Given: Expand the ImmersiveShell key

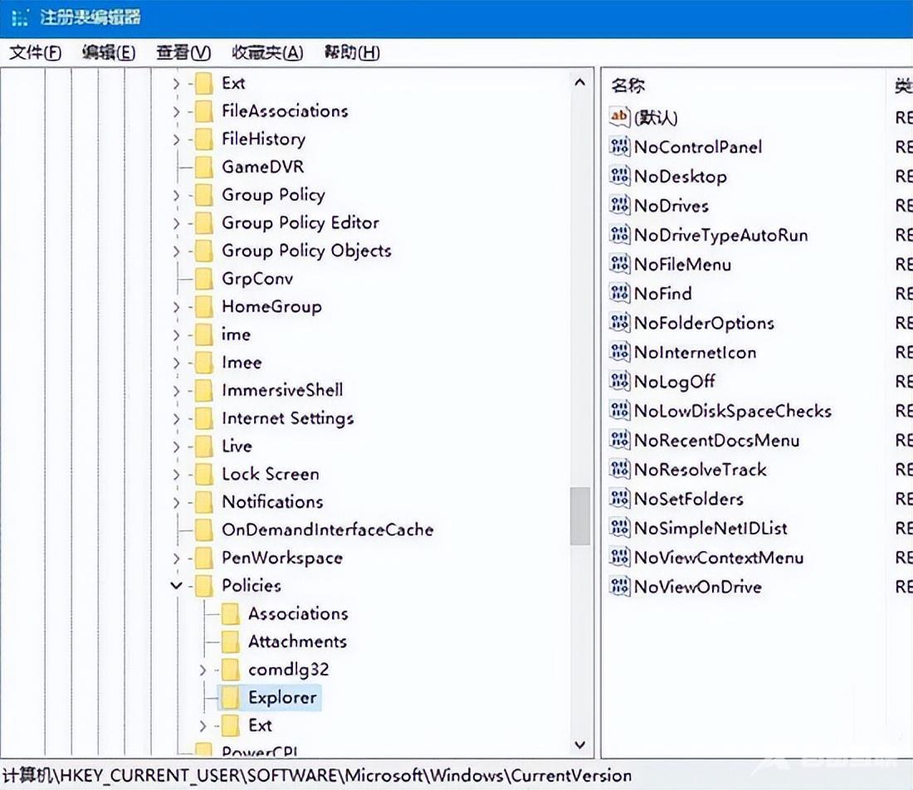Looking at the screenshot, I should [177, 391].
